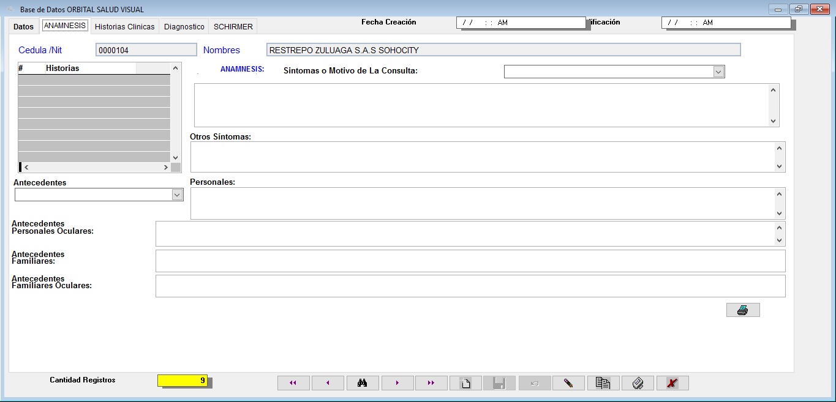
Task: Minimize the ORBITAL SALUD VISUAL window
Action: tap(778, 9)
